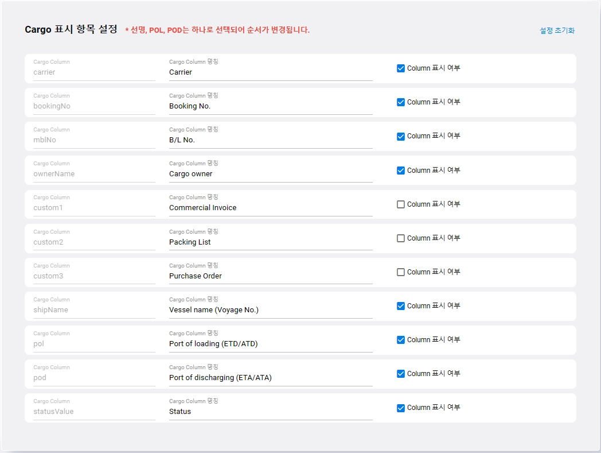
Task: Disable Column display for B/L No.
Action: 401,137
